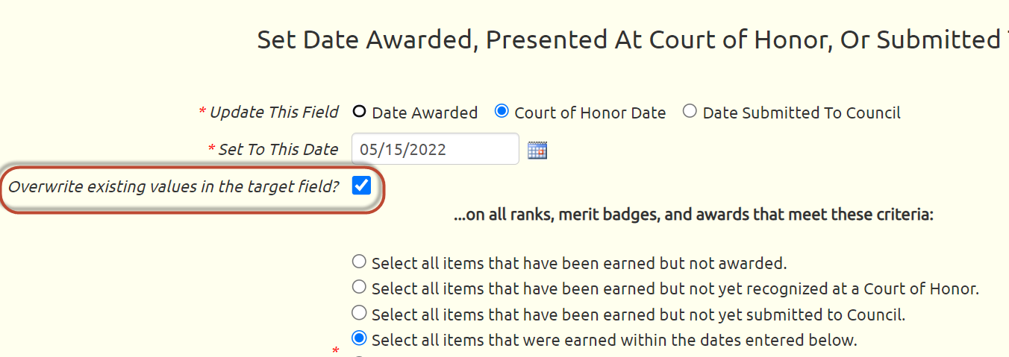Select radio for items not yet submitted to Council

click(359, 312)
